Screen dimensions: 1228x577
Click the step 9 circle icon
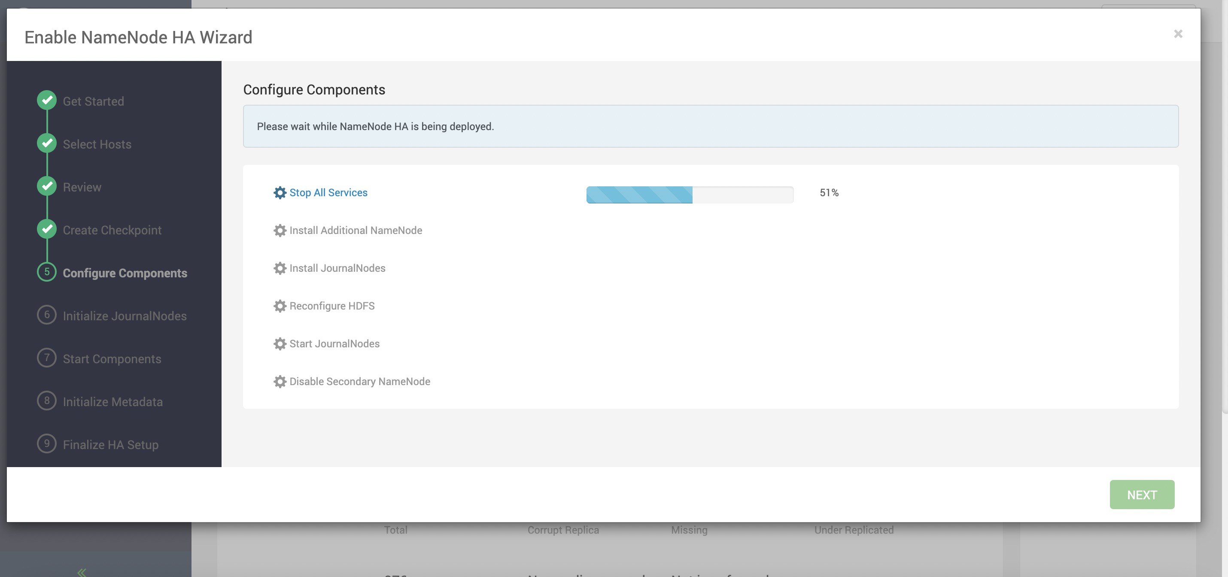click(x=47, y=443)
